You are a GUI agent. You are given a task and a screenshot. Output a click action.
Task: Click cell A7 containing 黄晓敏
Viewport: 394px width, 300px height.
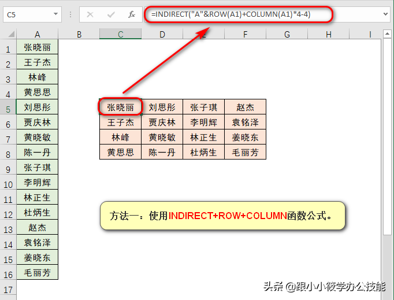[x=37, y=137]
